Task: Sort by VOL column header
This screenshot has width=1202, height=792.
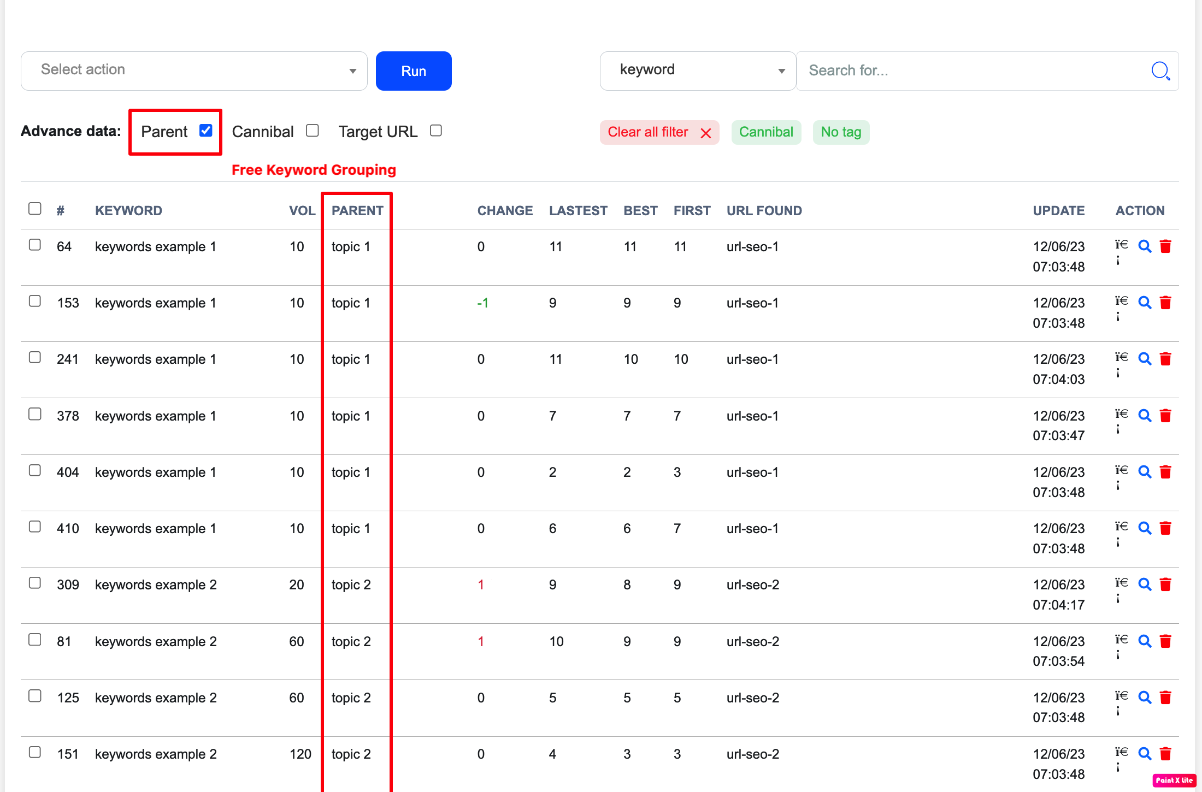Action: 302,211
